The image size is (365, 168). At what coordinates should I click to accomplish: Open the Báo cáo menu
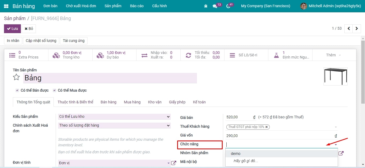coord(137,6)
